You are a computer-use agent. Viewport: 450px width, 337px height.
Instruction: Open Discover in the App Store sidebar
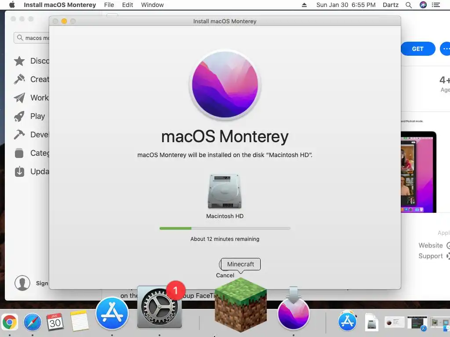click(32, 61)
